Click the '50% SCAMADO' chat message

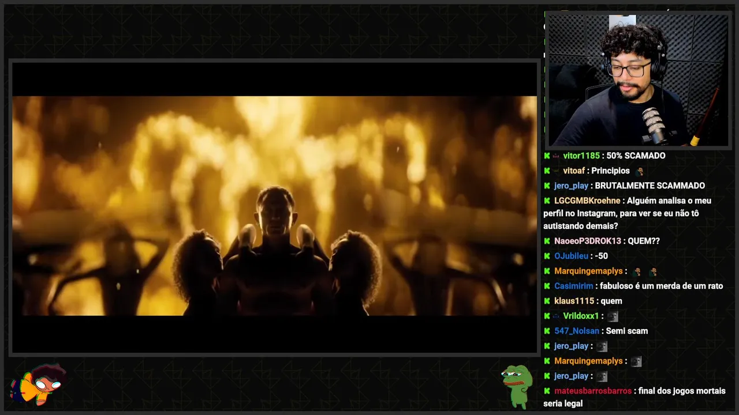[636, 156]
